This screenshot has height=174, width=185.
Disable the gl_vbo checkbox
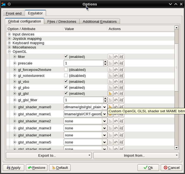(x=66, y=81)
